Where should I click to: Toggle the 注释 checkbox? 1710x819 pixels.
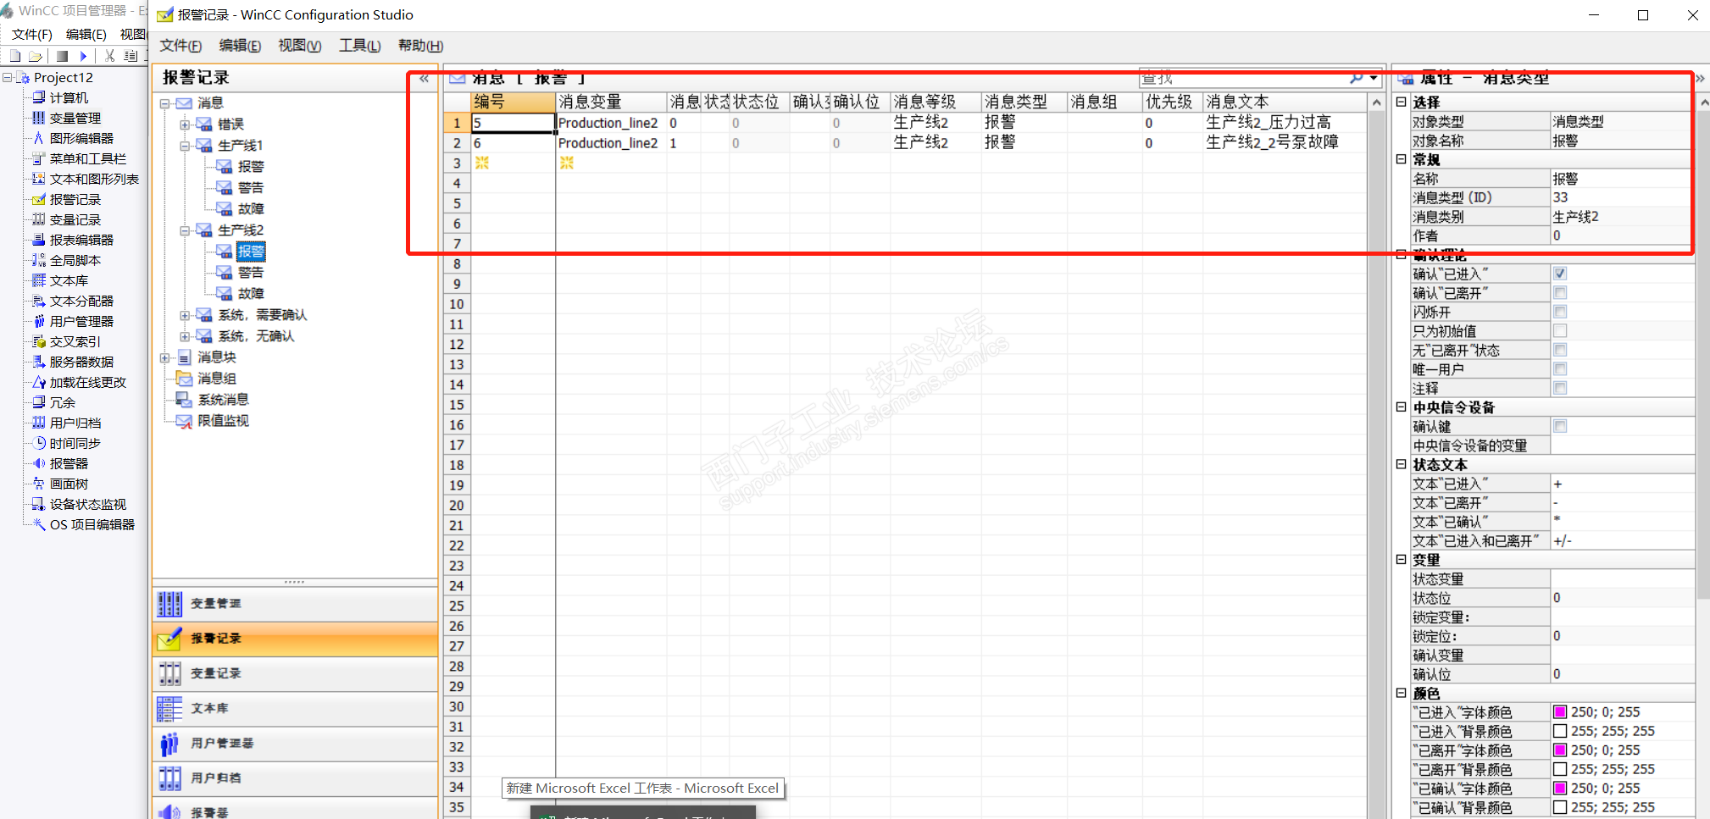1560,388
